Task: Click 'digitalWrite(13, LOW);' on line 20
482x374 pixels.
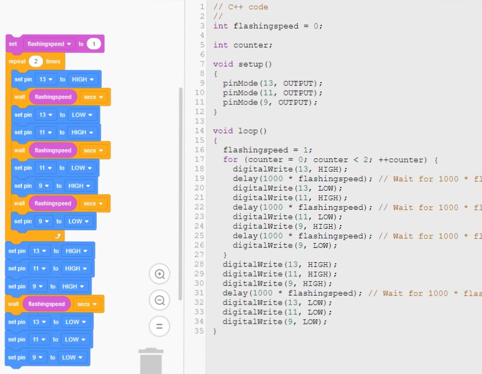Action: 287,188
